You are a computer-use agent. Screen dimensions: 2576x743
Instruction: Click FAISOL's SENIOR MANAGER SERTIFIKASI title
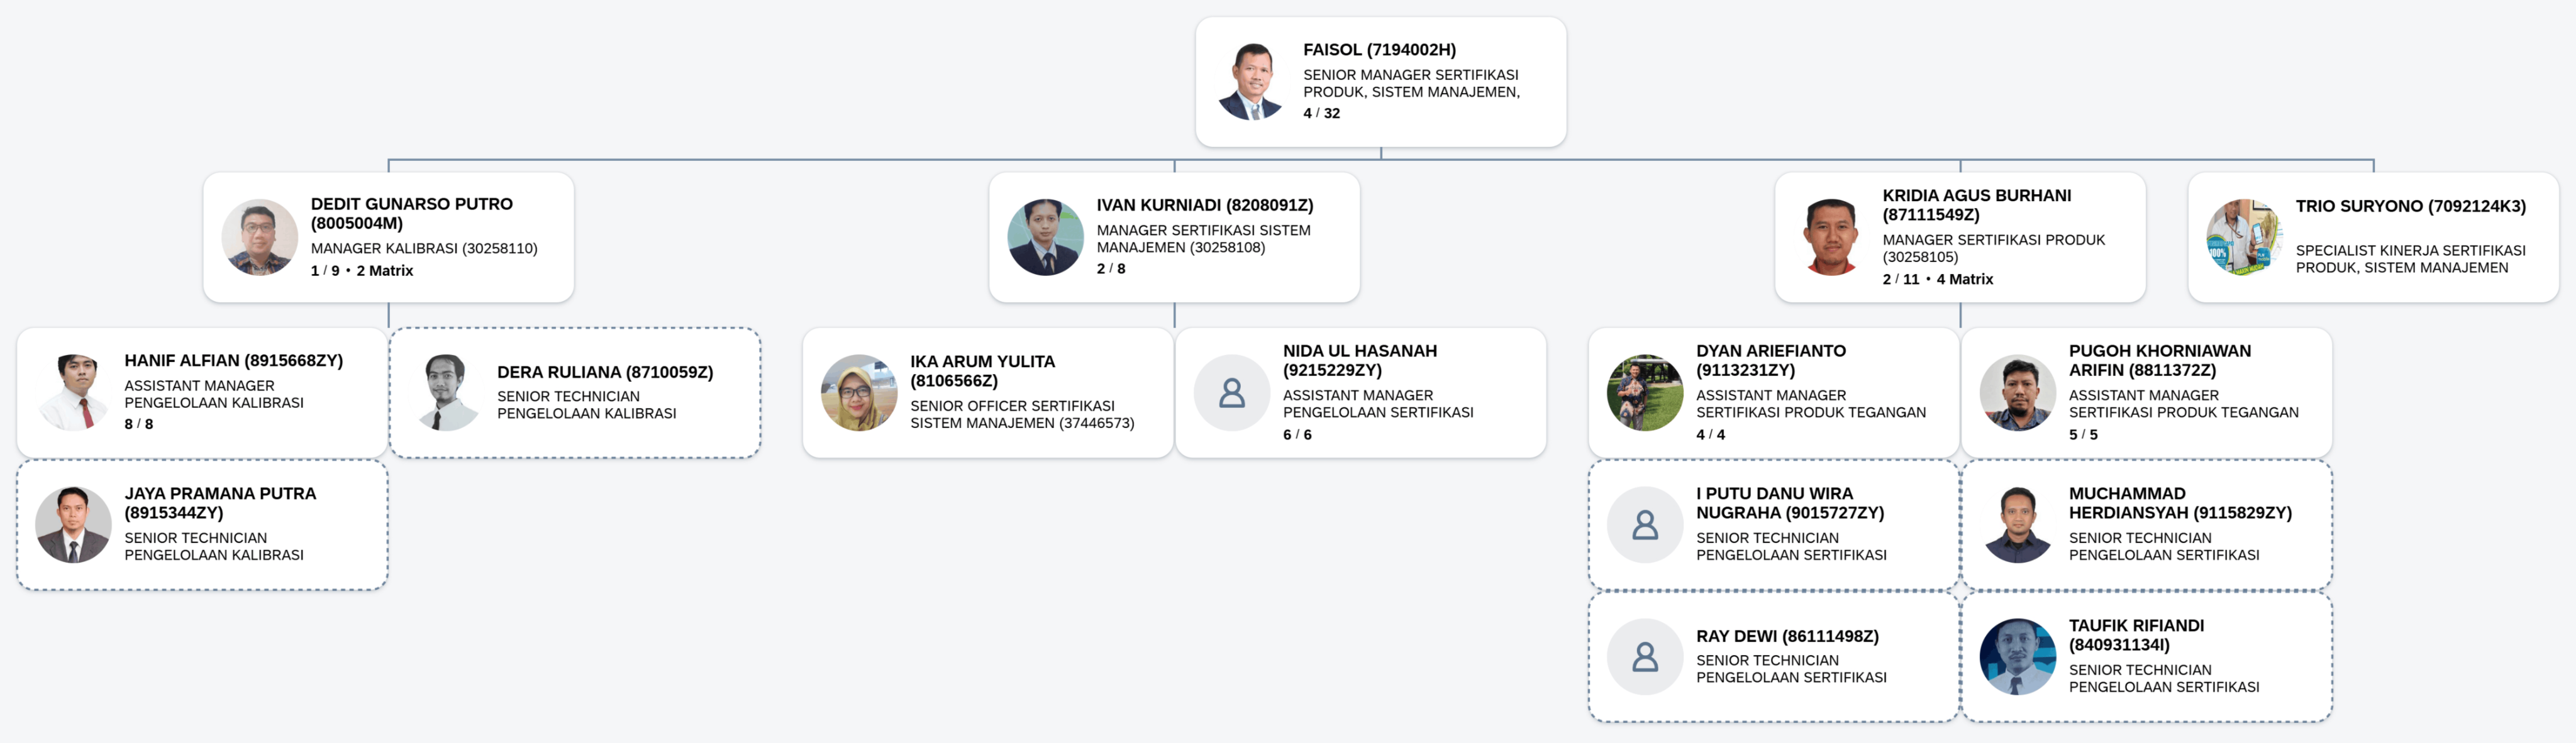[x=1411, y=84]
